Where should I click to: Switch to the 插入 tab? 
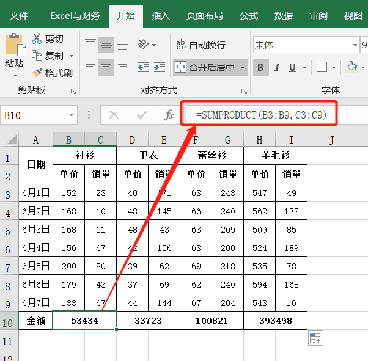(161, 16)
